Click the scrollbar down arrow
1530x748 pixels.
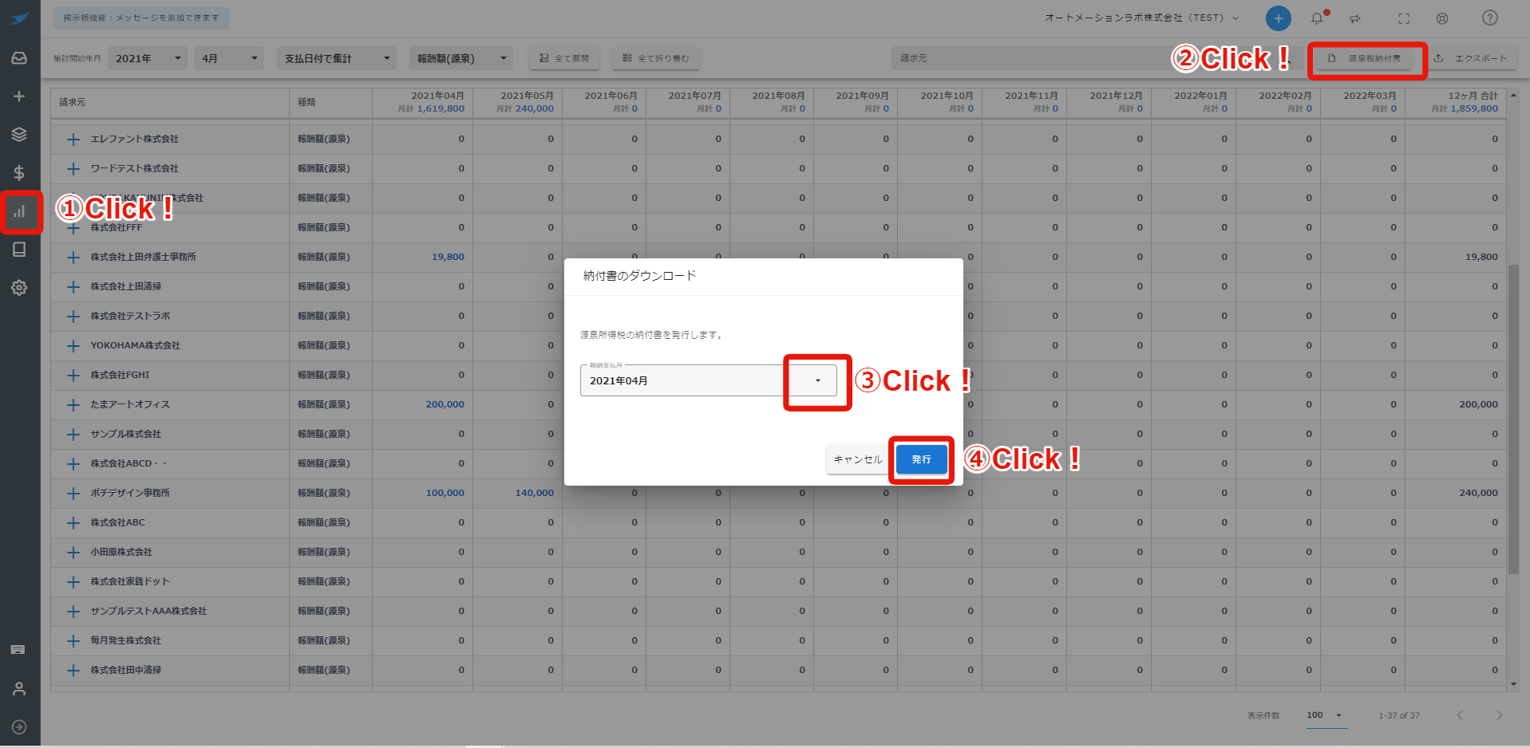(1513, 684)
